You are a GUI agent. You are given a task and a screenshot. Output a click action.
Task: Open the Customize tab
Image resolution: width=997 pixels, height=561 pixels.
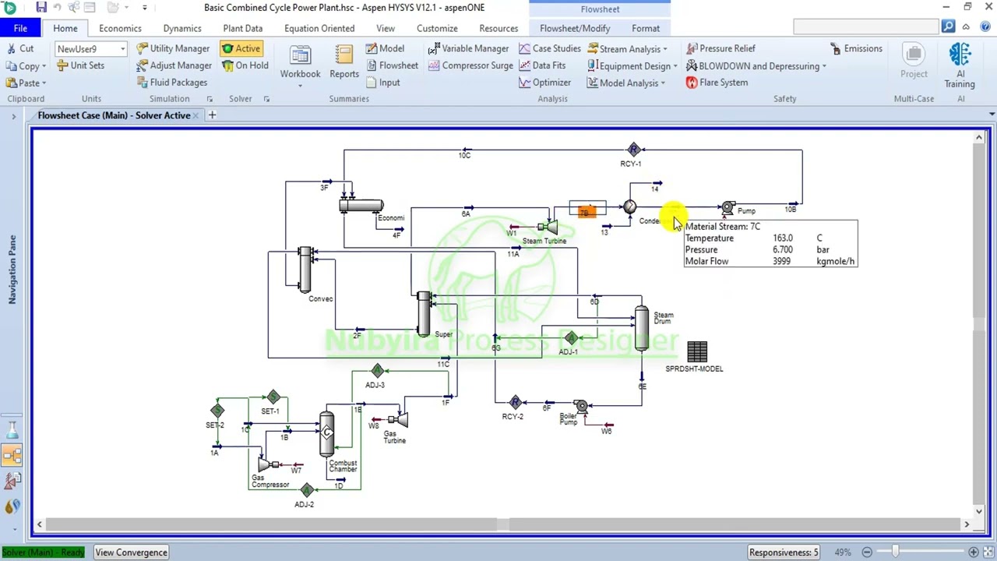[437, 28]
